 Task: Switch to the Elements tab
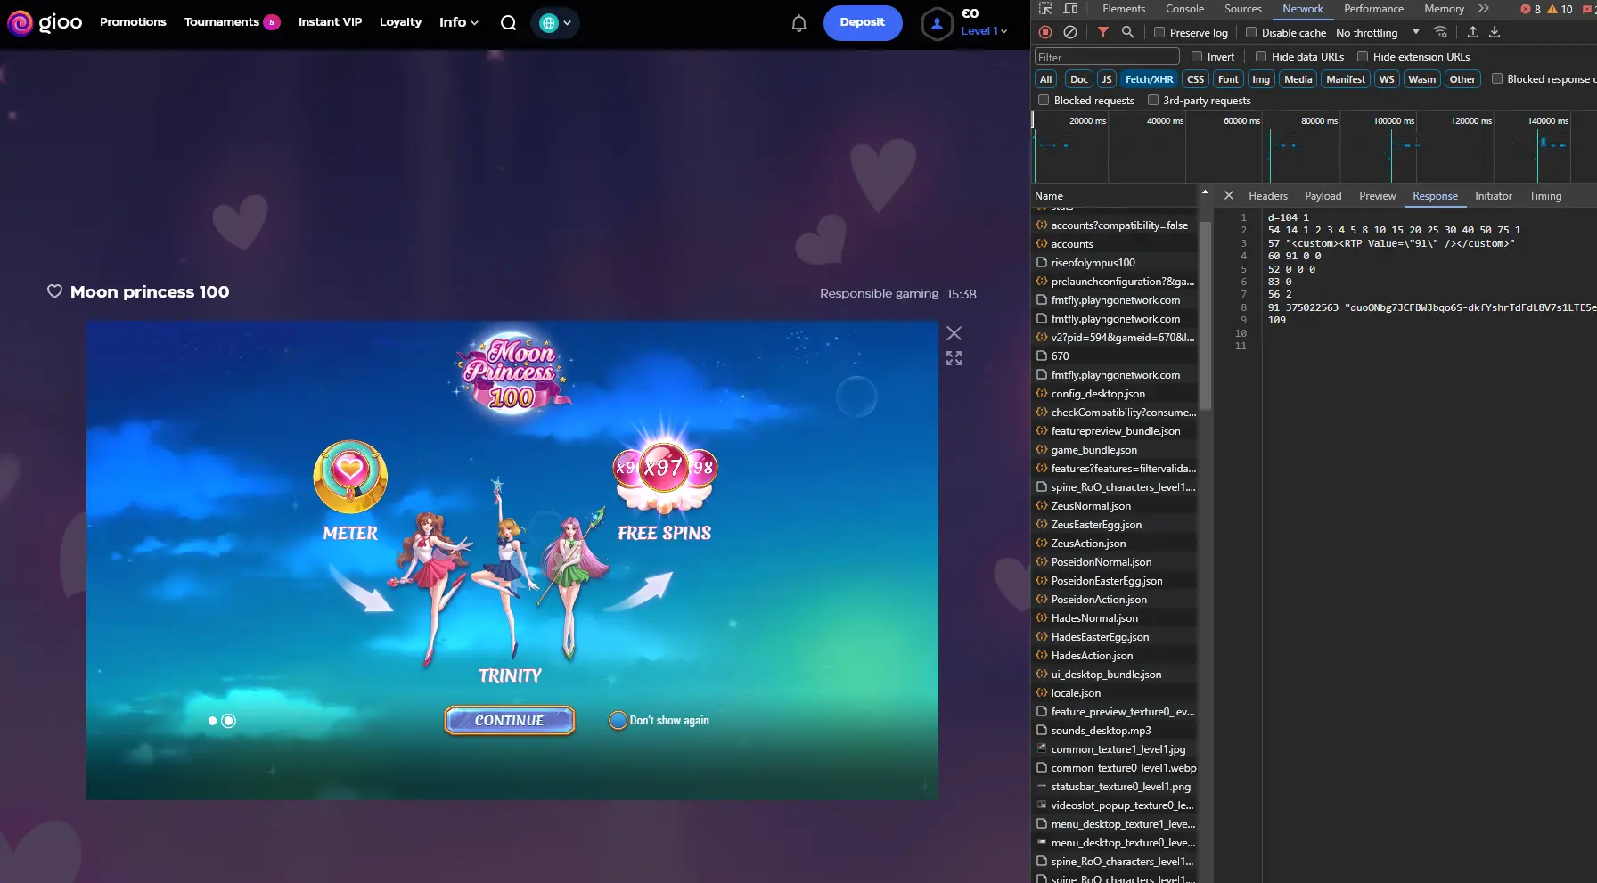[1124, 9]
